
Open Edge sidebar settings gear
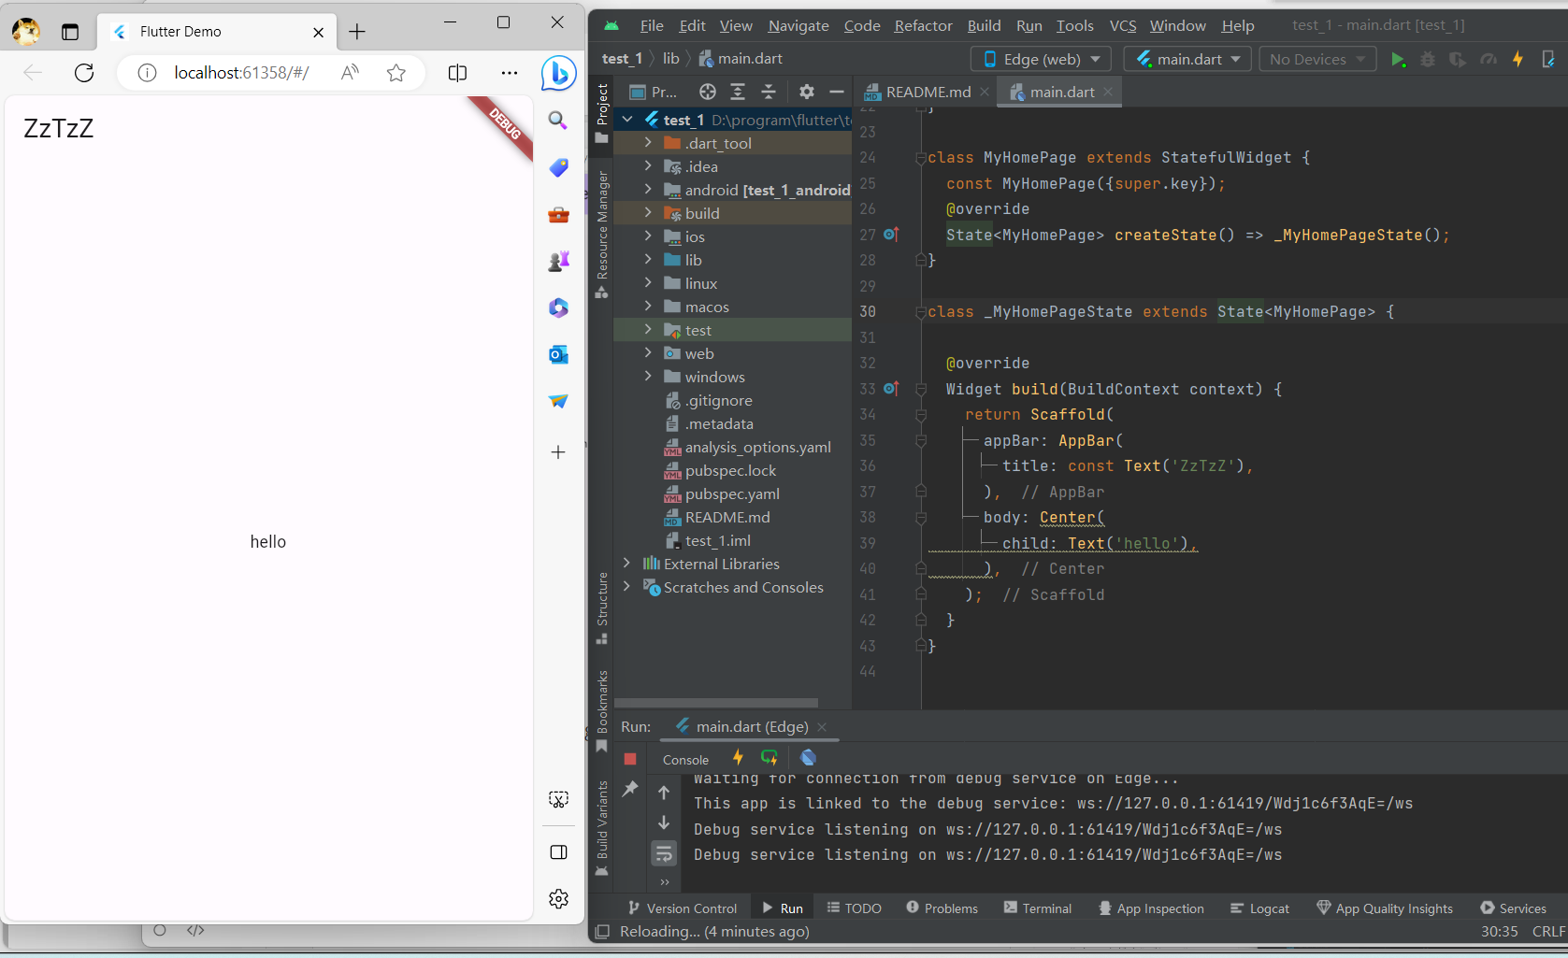pyautogui.click(x=558, y=899)
